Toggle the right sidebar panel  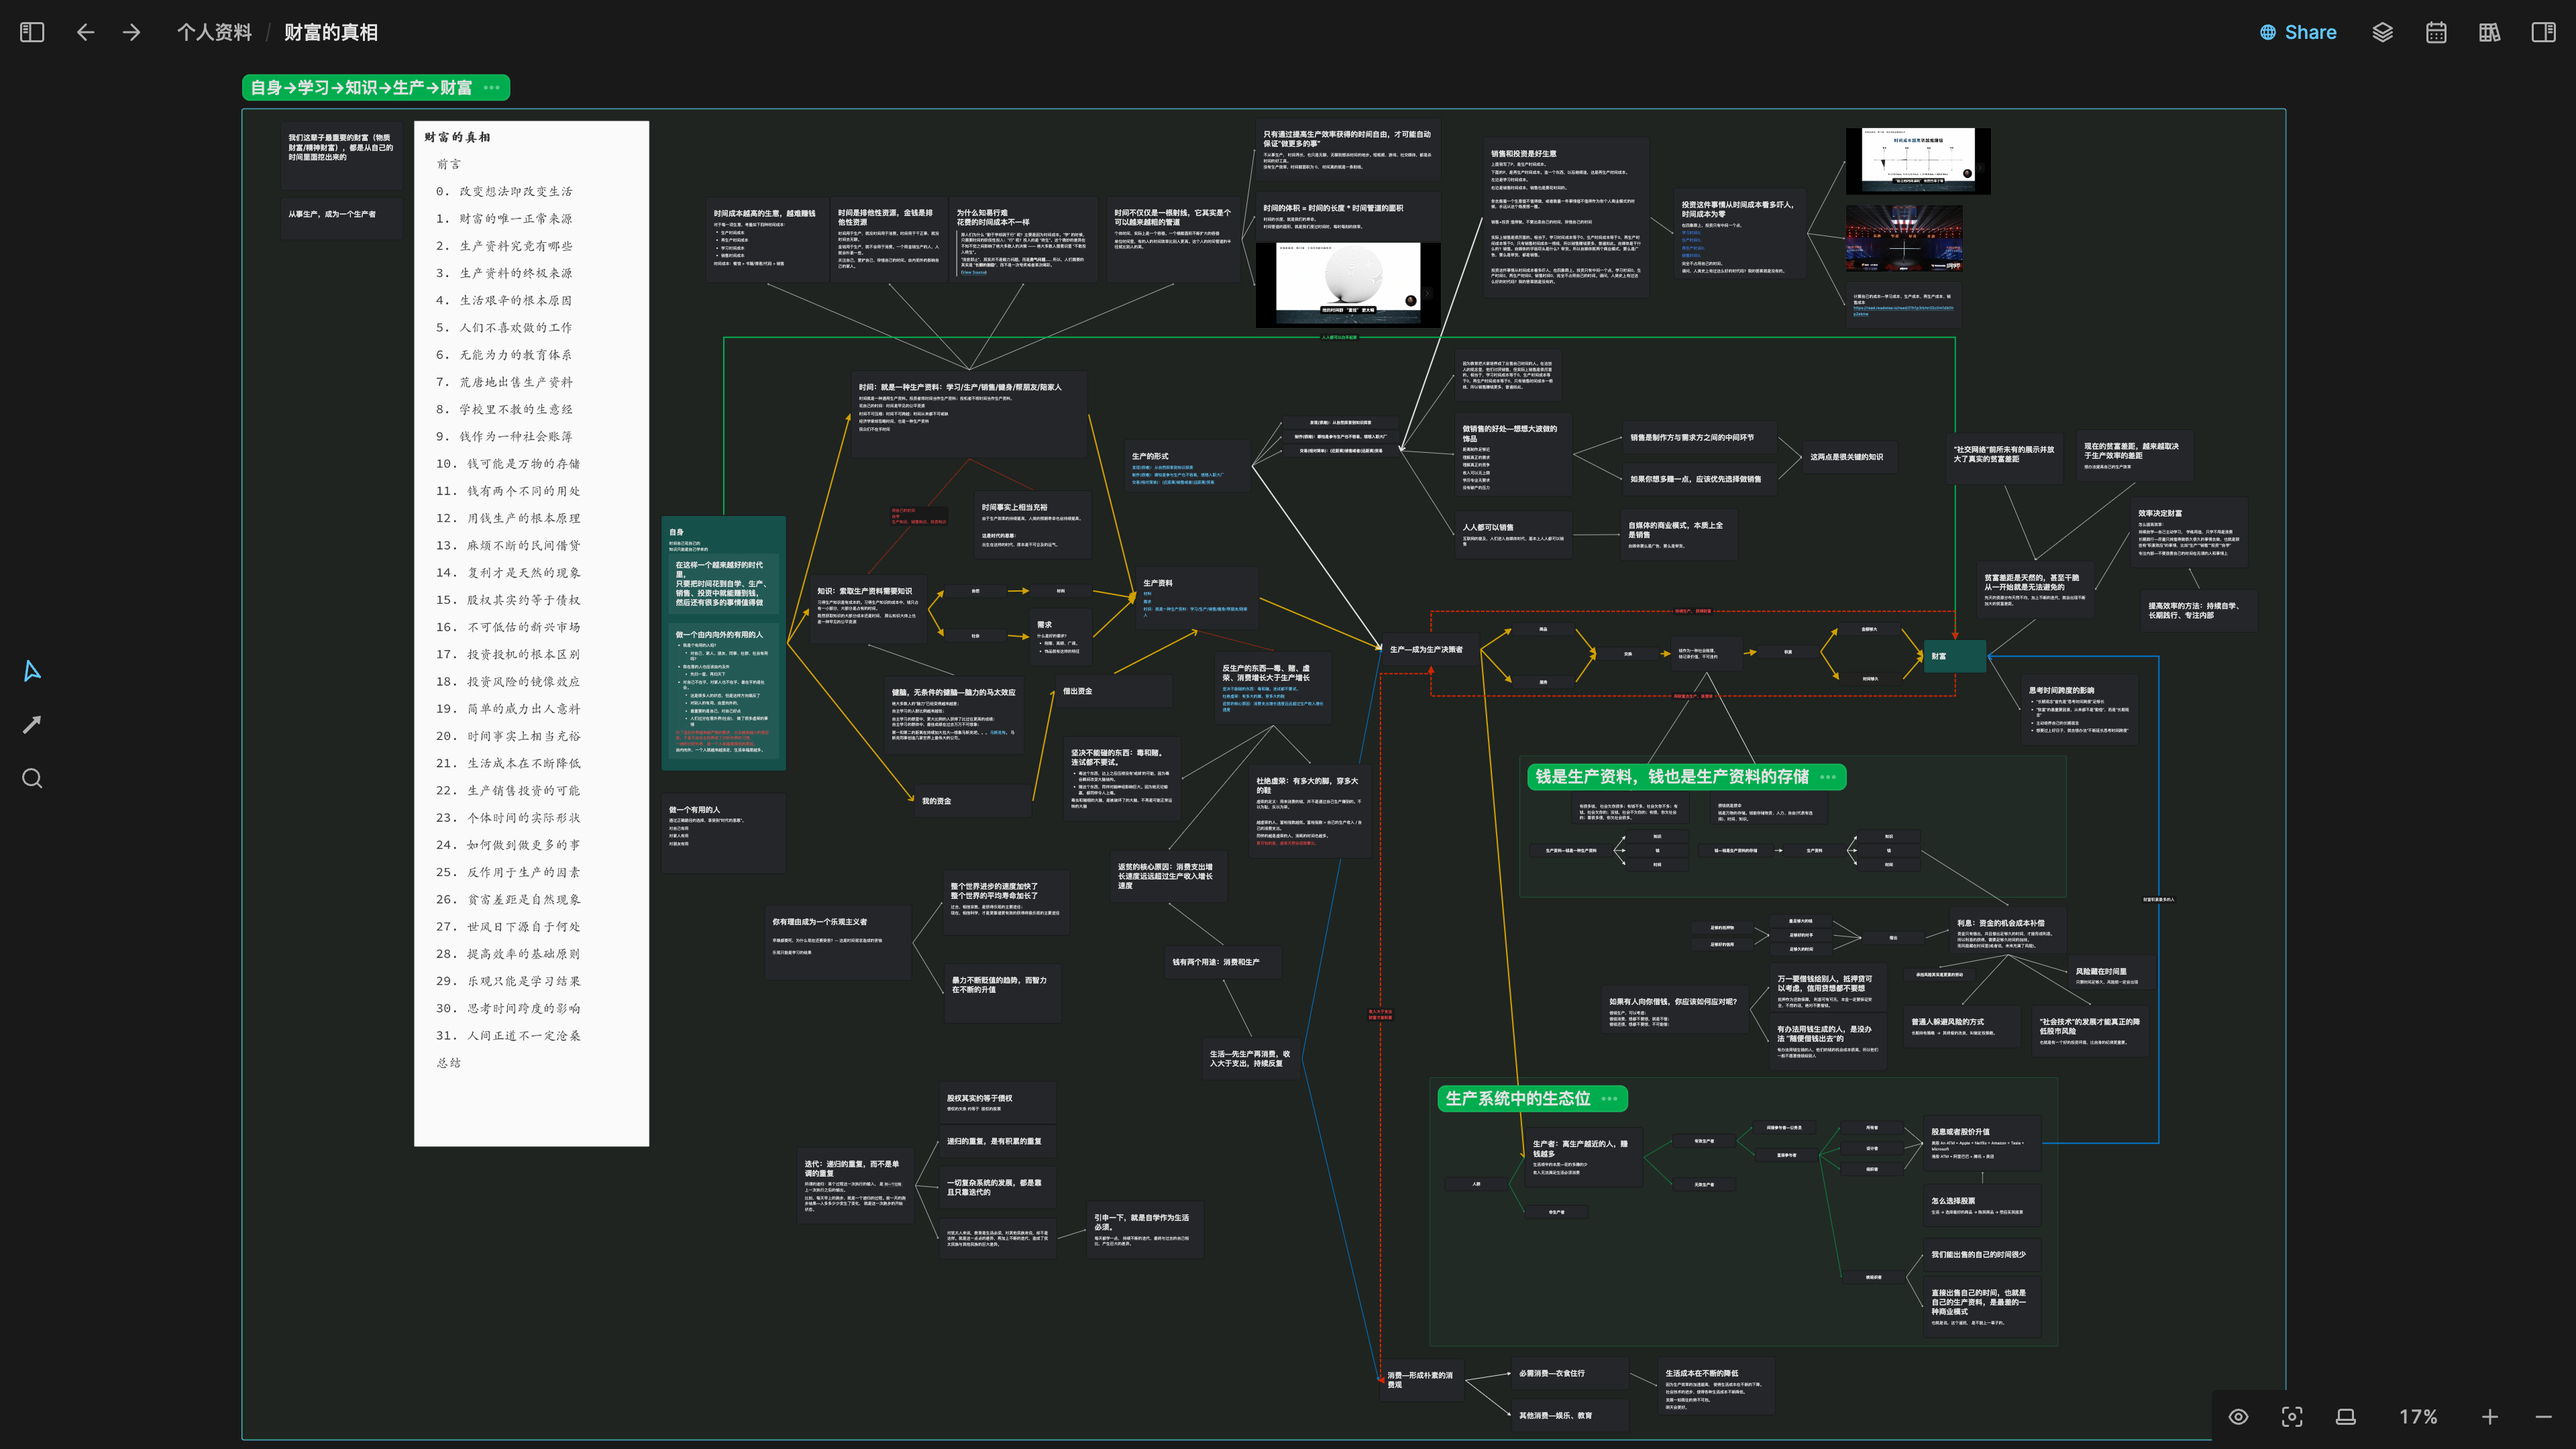[x=2543, y=32]
